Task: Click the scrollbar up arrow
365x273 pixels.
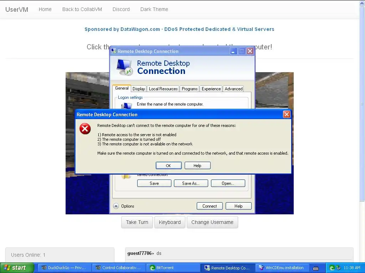Action: (x=362, y=3)
